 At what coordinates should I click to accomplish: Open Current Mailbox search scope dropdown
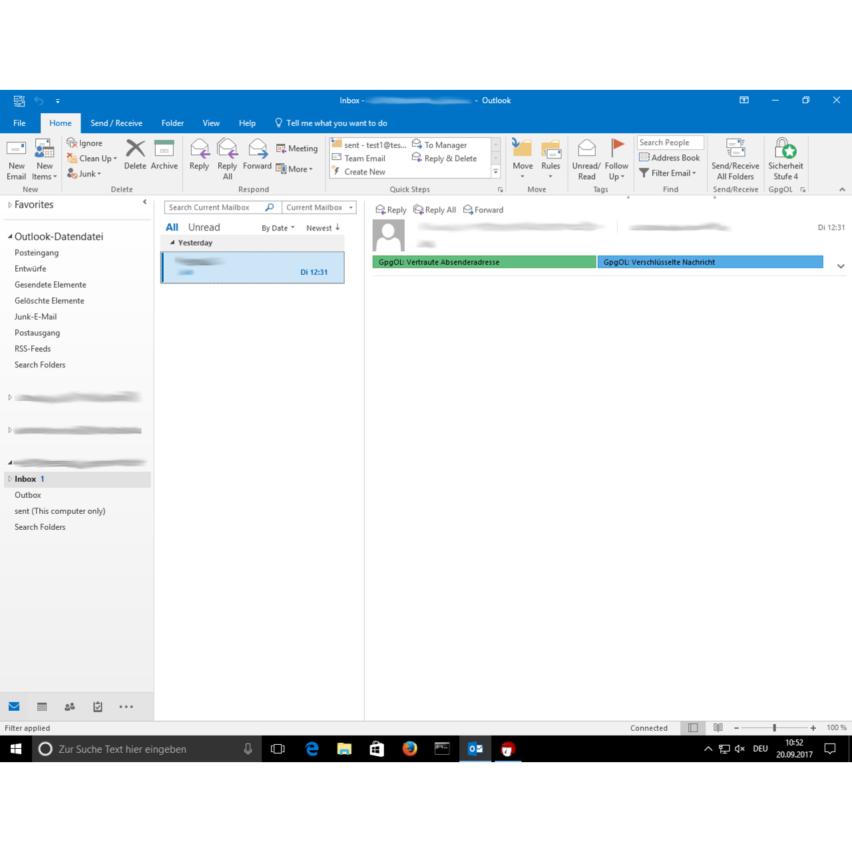point(319,208)
